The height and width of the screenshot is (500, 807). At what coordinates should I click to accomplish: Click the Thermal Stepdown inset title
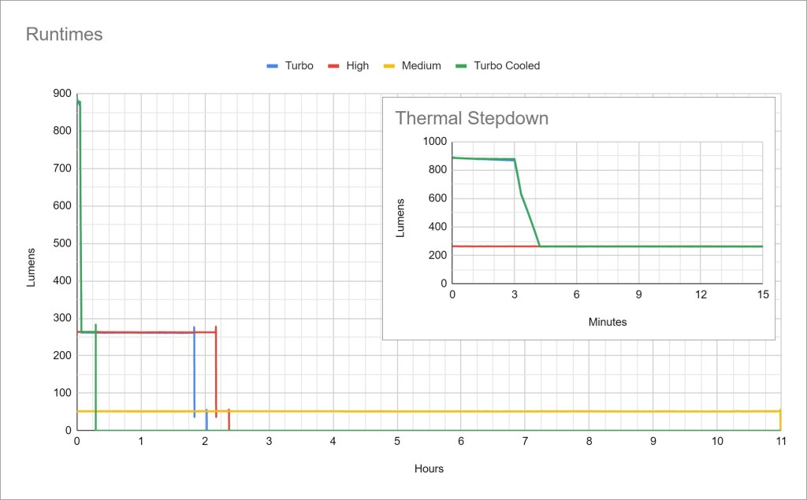pyautogui.click(x=471, y=119)
